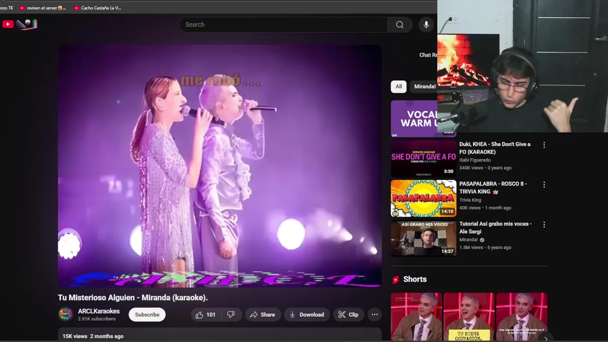Switch to Cacho Castaña browser tab
The width and height of the screenshot is (608, 342).
[x=97, y=8]
